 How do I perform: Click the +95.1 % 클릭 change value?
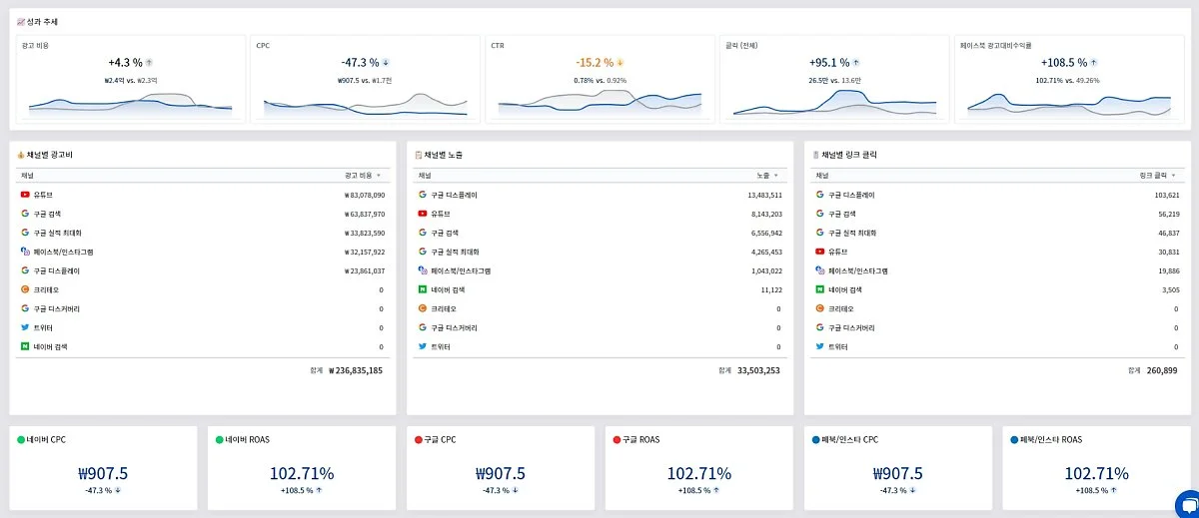829,62
